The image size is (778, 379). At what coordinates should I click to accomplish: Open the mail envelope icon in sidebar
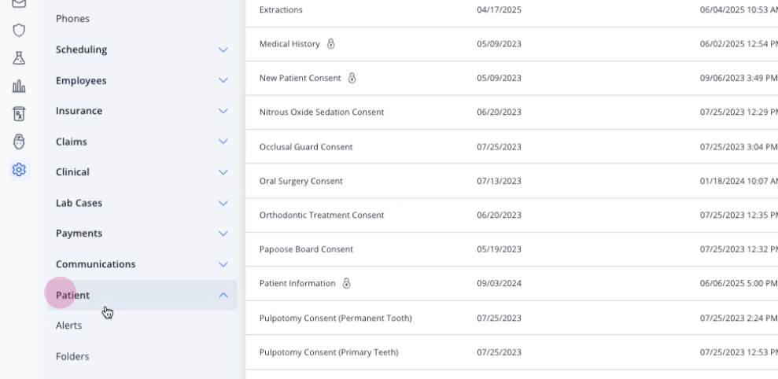pos(19,3)
